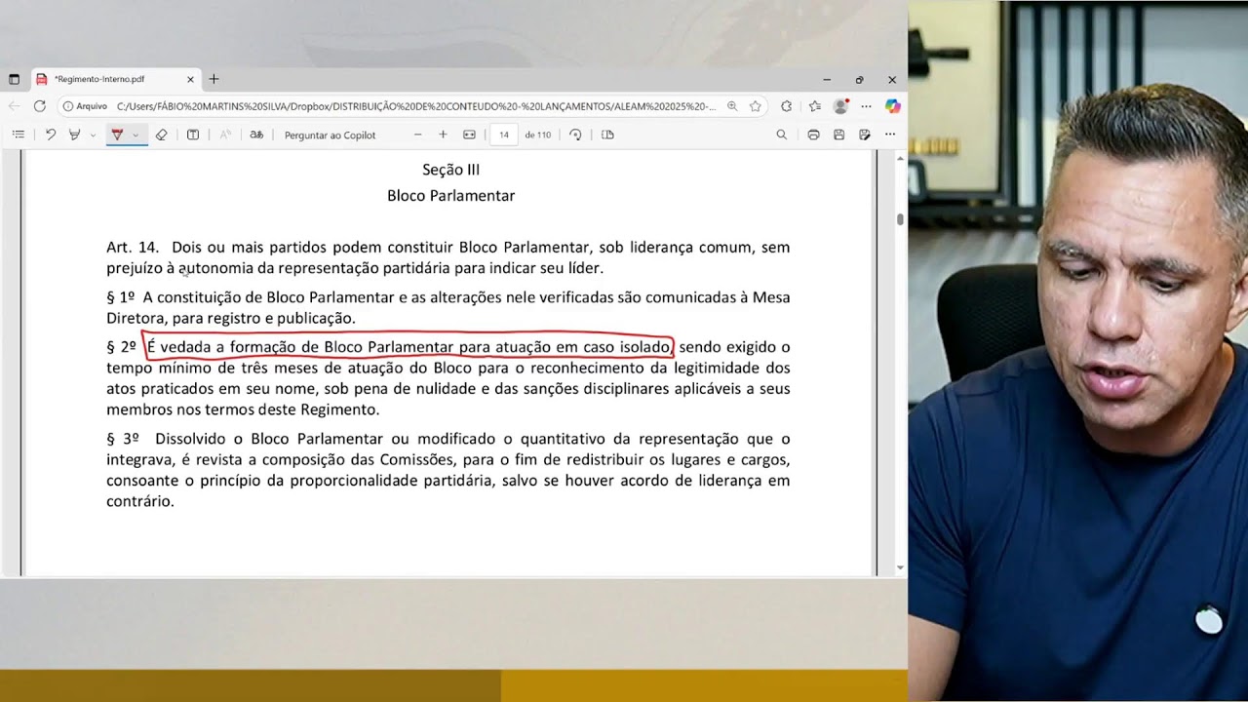Show the PDF table of contents
This screenshot has width=1248, height=702.
pos(18,135)
